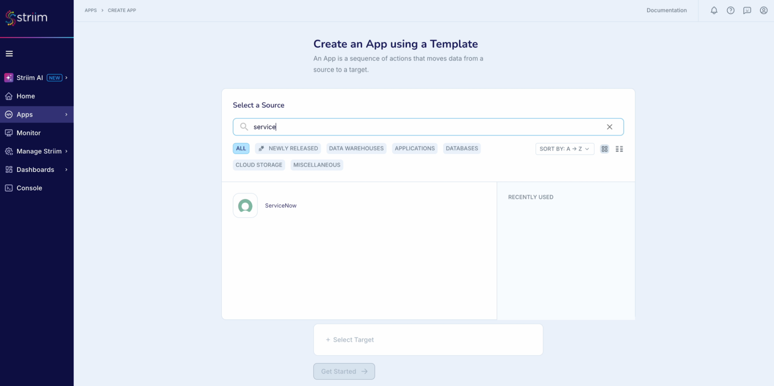Viewport: 774px width, 386px height.
Task: Open the feedback chat icon
Action: click(x=747, y=10)
